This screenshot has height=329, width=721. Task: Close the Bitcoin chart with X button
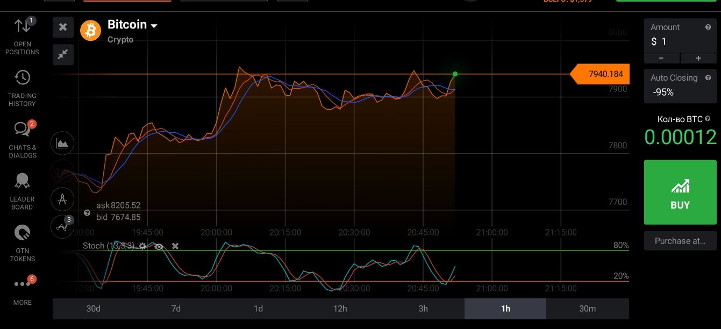tap(63, 27)
